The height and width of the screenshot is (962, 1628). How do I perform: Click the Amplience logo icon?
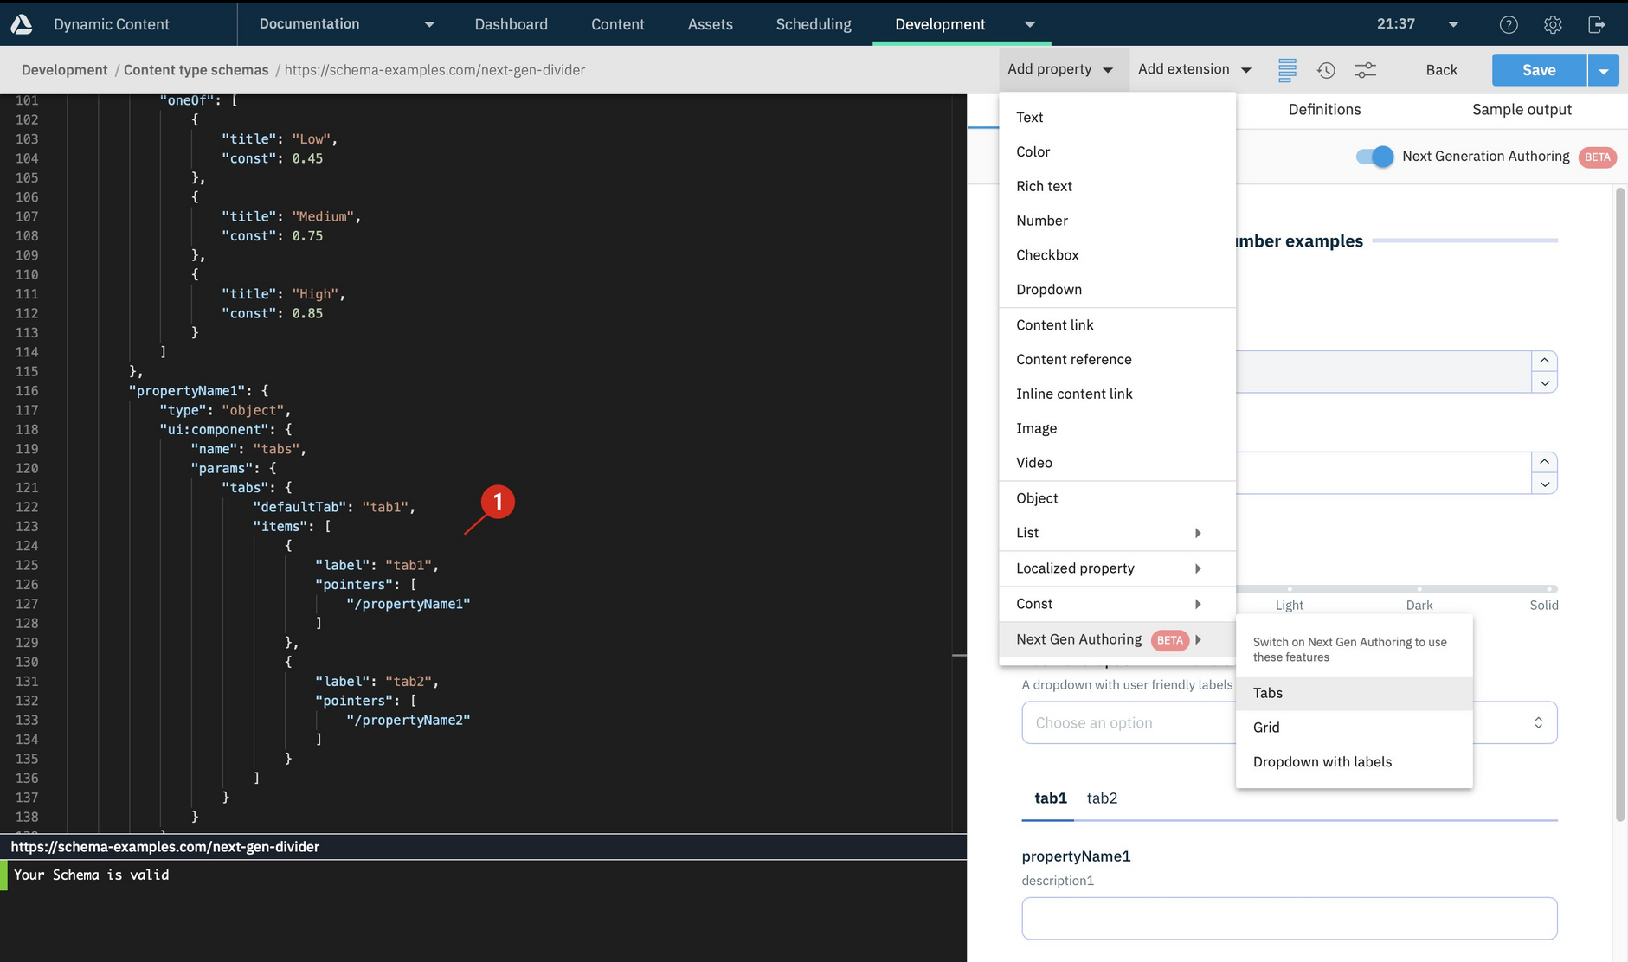click(x=22, y=24)
